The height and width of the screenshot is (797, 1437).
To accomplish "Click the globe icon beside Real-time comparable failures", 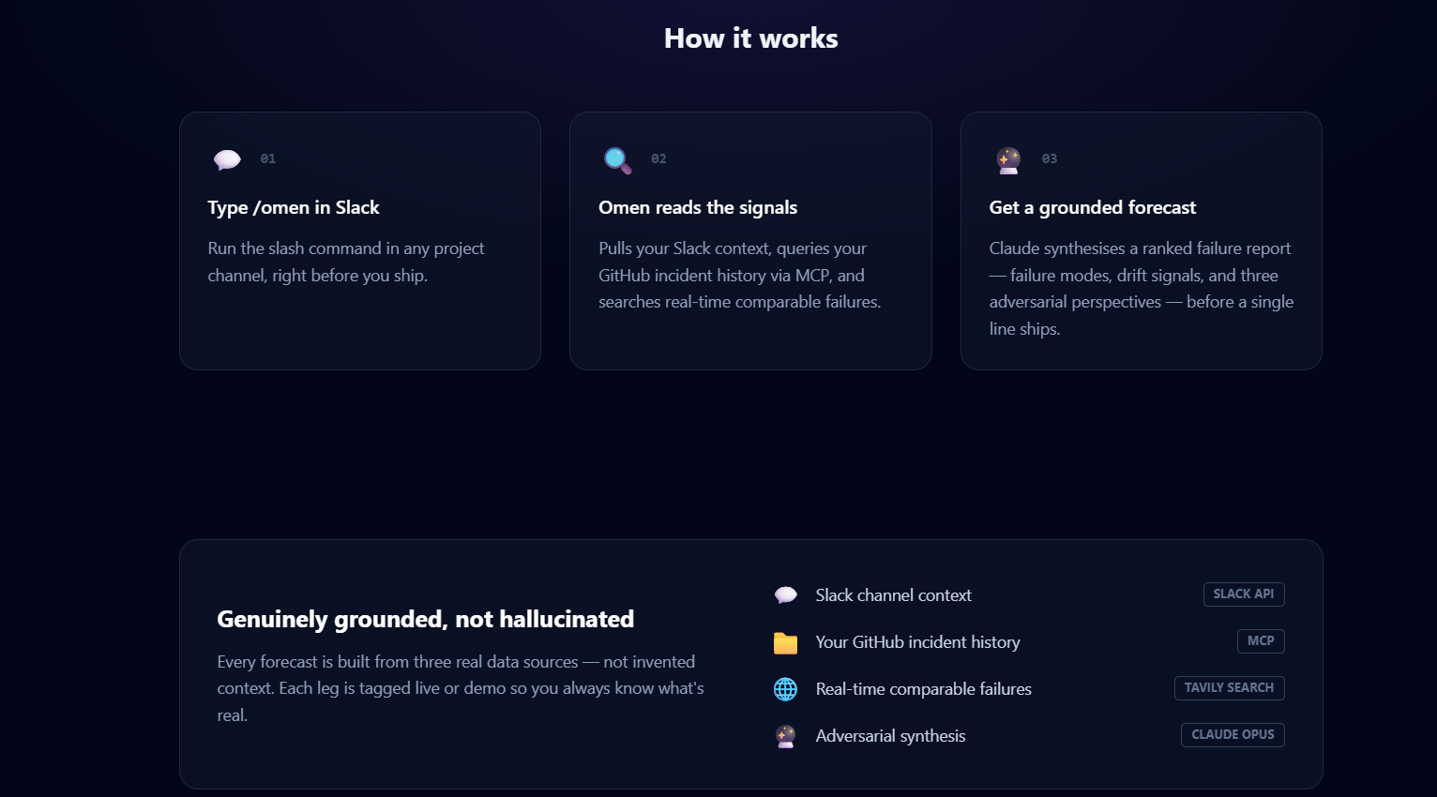I will (785, 689).
